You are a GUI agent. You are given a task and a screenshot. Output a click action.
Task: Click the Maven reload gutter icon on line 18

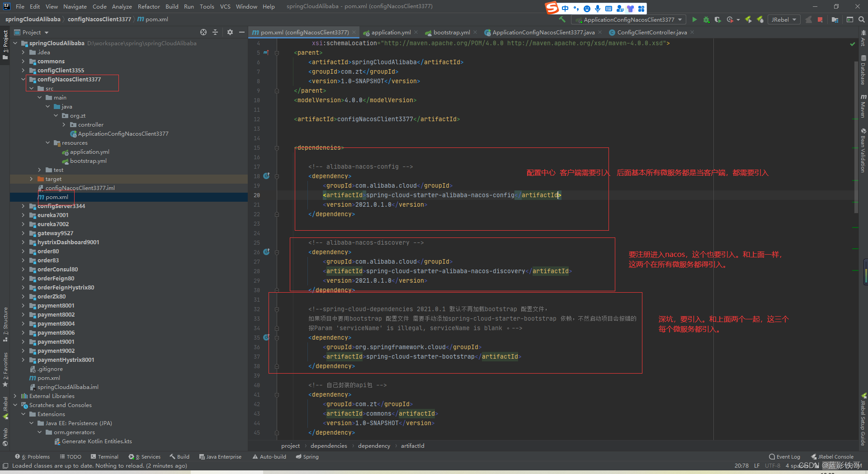pyautogui.click(x=266, y=175)
